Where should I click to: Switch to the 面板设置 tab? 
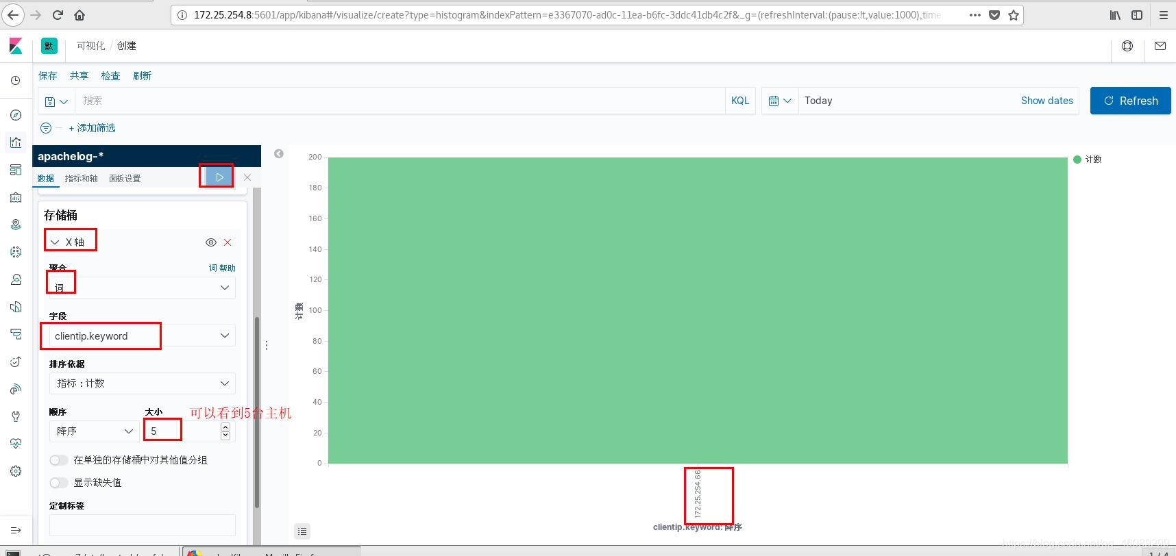125,178
